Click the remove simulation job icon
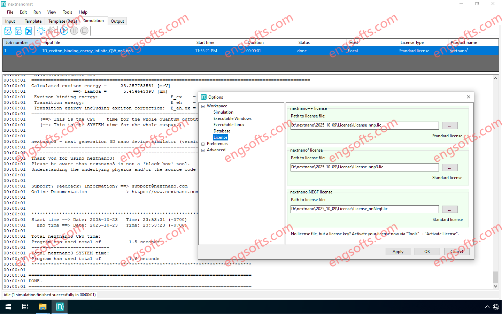Image resolution: width=502 pixels, height=314 pixels. click(18, 31)
